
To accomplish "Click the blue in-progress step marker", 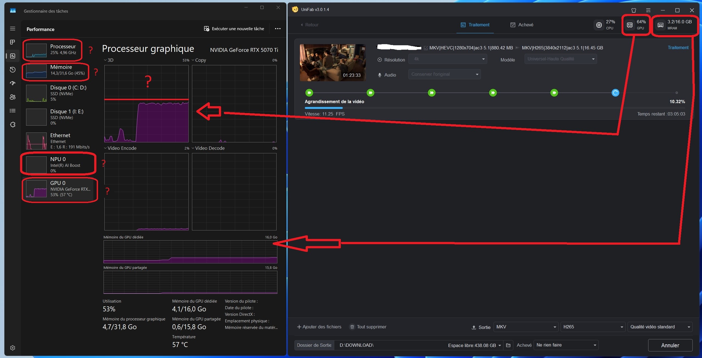I will pyautogui.click(x=615, y=93).
